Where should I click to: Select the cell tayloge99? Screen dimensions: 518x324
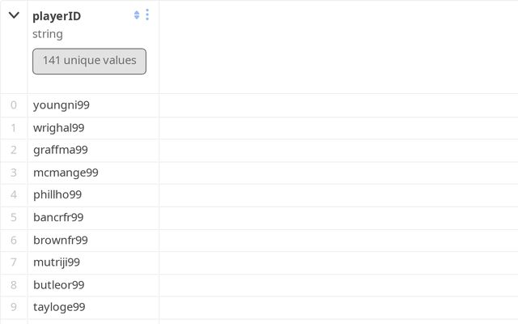point(59,307)
